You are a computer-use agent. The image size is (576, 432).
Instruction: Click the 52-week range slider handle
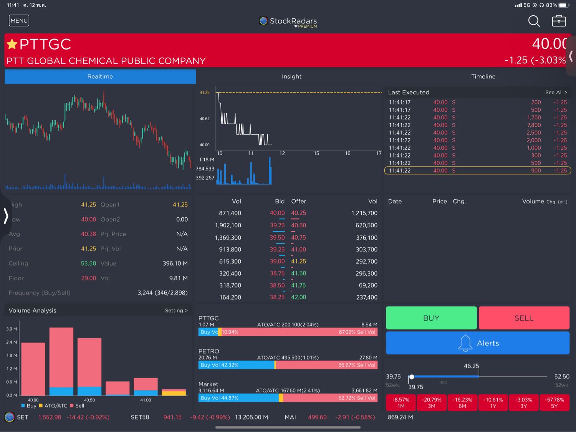412,377
